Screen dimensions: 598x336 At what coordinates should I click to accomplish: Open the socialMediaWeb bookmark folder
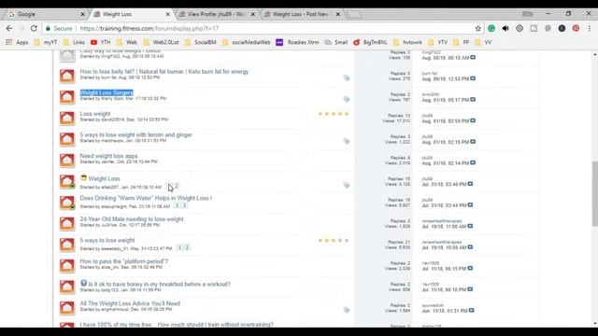pyautogui.click(x=247, y=42)
